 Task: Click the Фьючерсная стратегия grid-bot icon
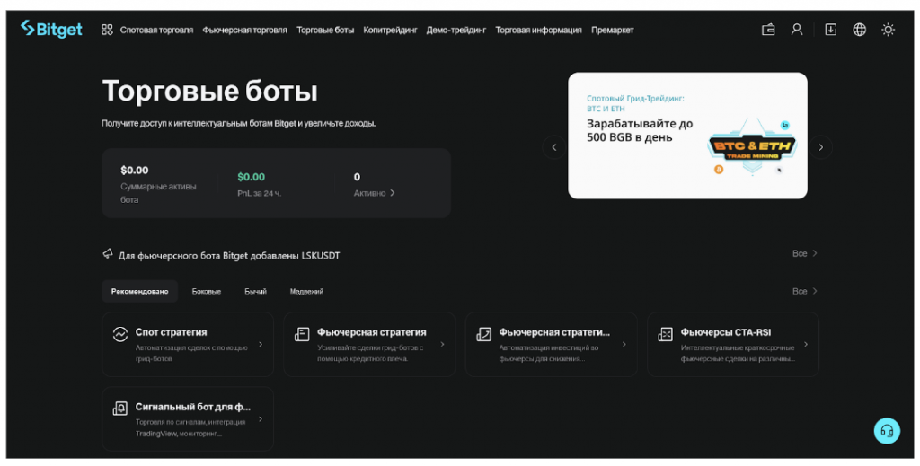coord(302,334)
